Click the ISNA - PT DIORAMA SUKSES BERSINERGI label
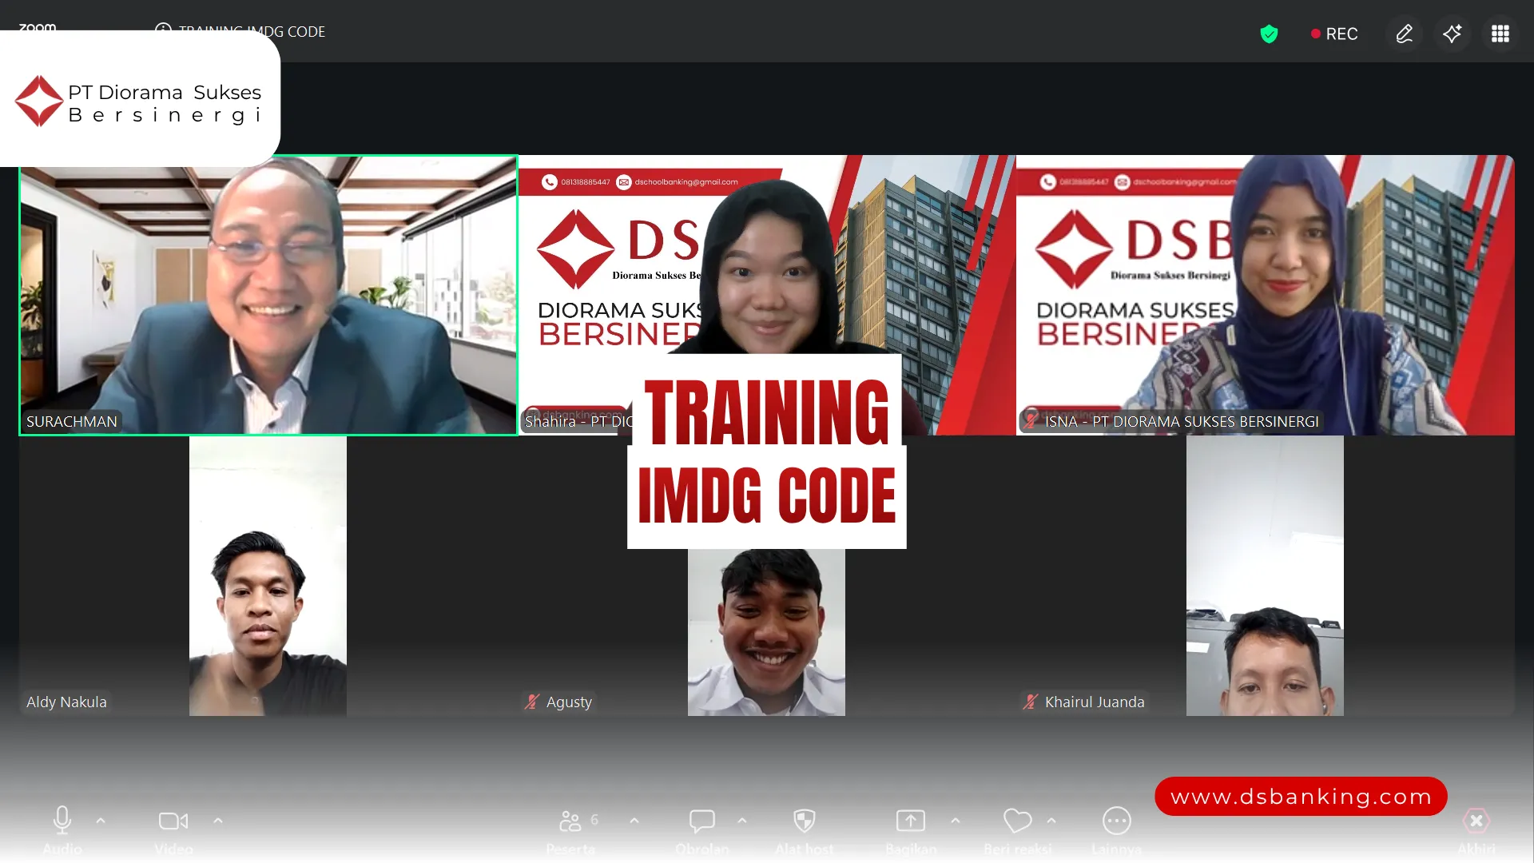The height and width of the screenshot is (863, 1534). point(1182,421)
